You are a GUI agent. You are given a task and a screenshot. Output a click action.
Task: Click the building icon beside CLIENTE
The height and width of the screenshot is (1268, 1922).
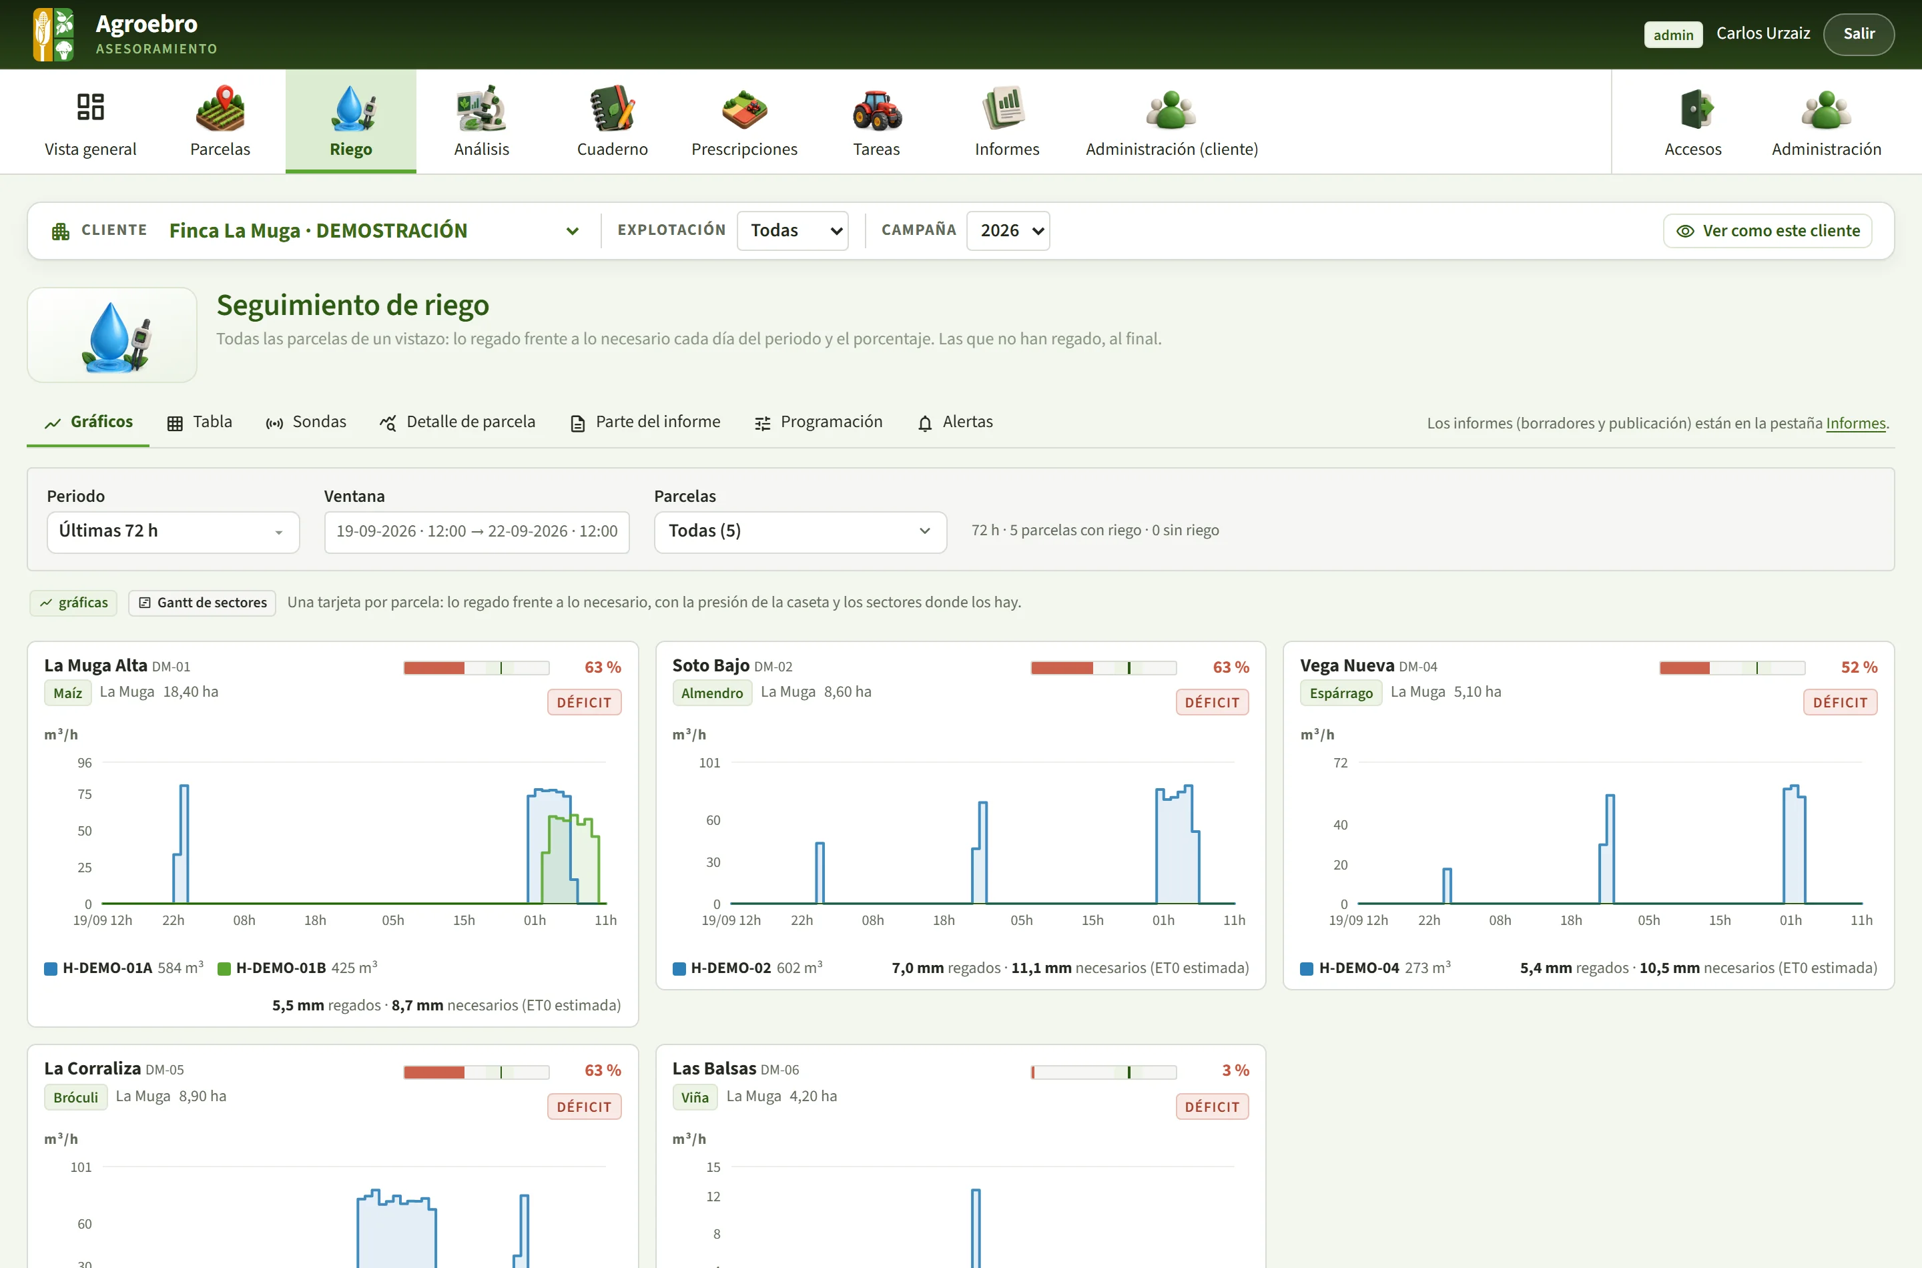(x=61, y=232)
